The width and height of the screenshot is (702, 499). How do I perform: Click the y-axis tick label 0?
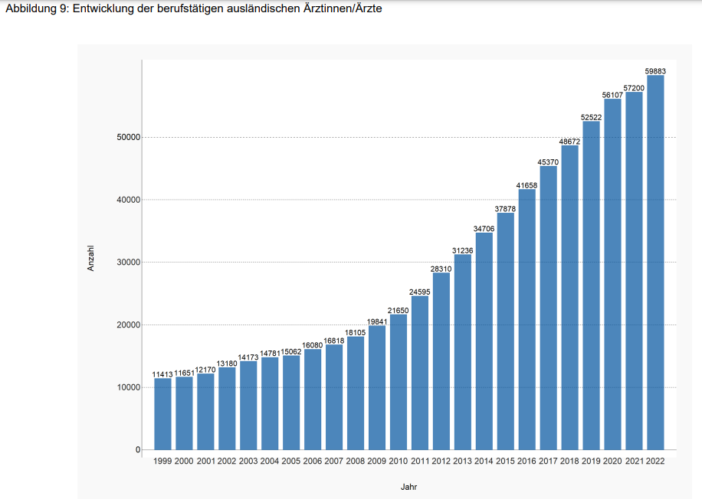tap(137, 450)
